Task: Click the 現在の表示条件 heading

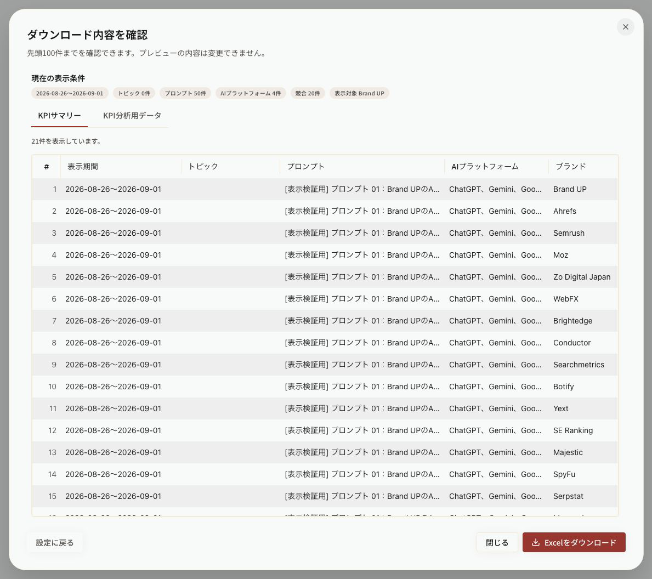Action: 58,78
